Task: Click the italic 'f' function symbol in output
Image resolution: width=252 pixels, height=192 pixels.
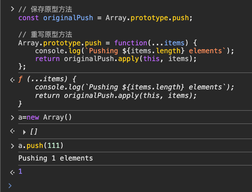Action: [x=20, y=79]
